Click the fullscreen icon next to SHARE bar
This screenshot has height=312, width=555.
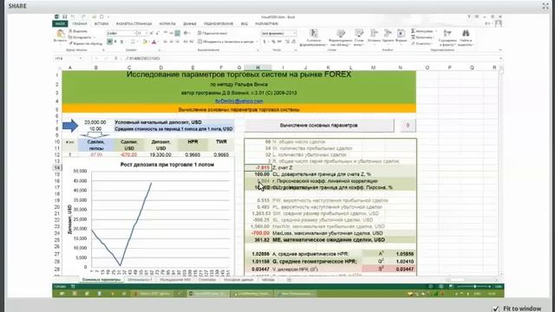(545, 6)
